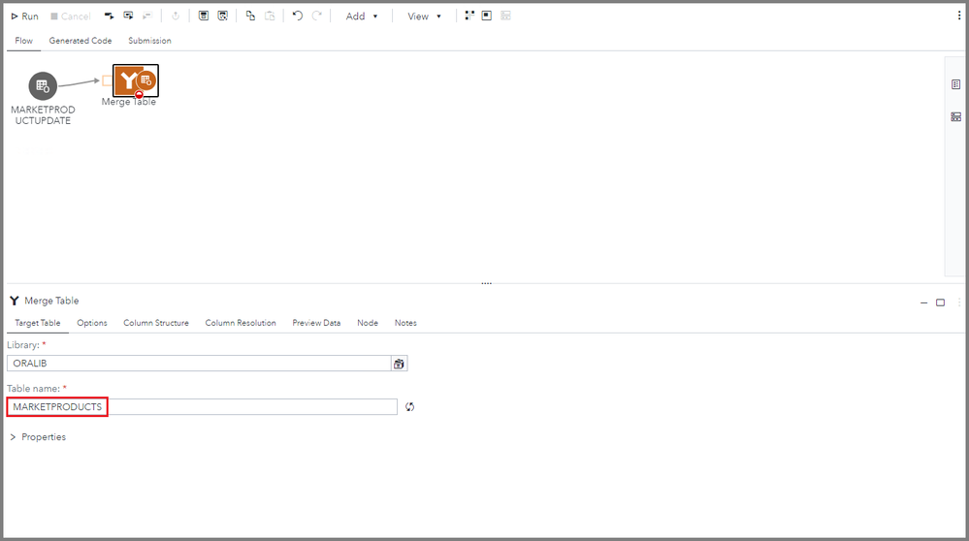Image resolution: width=969 pixels, height=541 pixels.
Task: Select the MARKETPRODUCTUPDATE table node
Action: tap(43, 86)
